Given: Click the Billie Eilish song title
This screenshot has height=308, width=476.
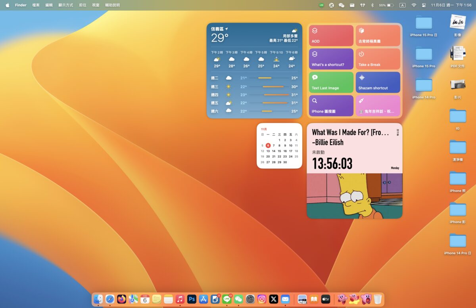Looking at the screenshot, I should click(x=351, y=132).
